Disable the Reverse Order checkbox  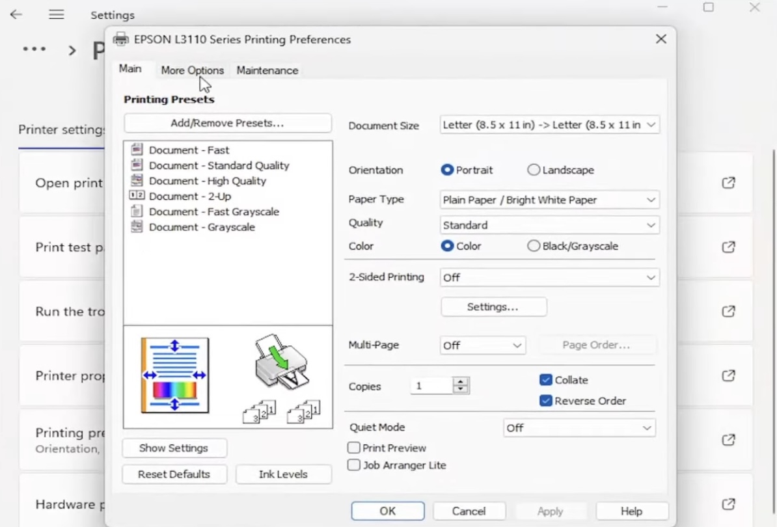[545, 400]
